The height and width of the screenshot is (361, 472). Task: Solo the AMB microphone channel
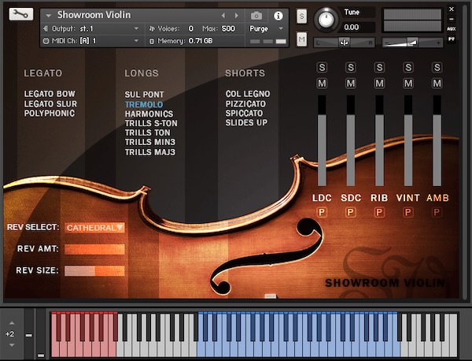(x=437, y=67)
